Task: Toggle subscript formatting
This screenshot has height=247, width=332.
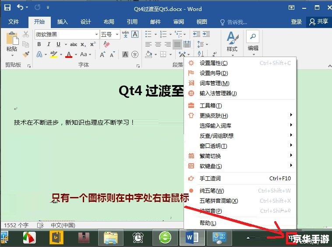Action: (83, 44)
